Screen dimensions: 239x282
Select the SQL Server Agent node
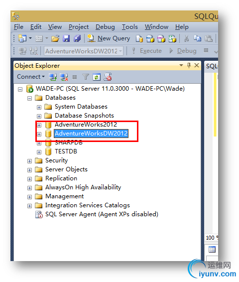coord(102,214)
